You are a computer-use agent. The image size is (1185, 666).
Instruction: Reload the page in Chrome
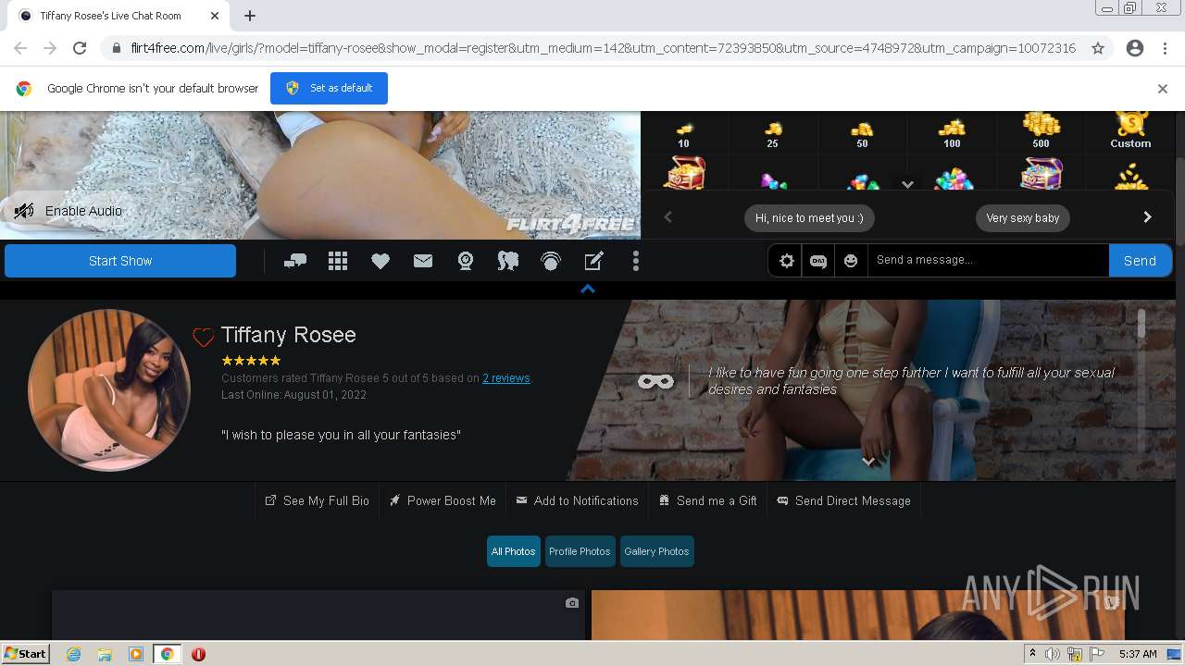tap(80, 48)
